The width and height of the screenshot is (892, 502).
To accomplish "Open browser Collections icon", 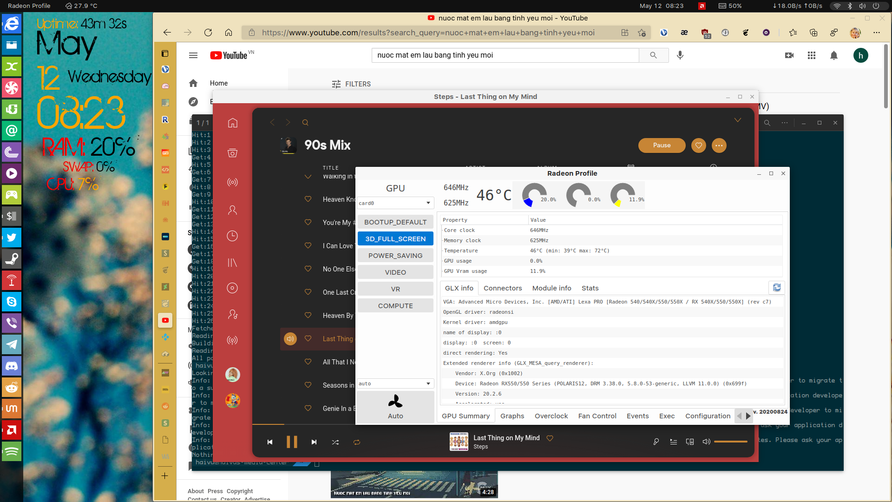I will (813, 33).
